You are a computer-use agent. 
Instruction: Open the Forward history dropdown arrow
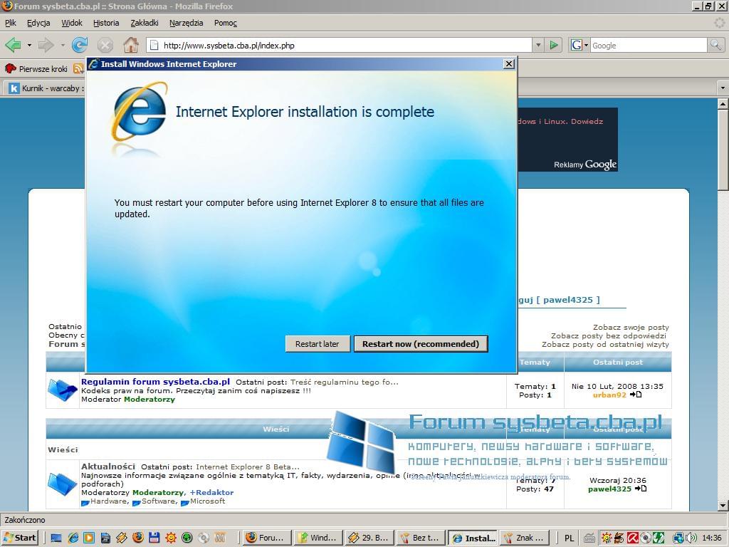coord(63,45)
